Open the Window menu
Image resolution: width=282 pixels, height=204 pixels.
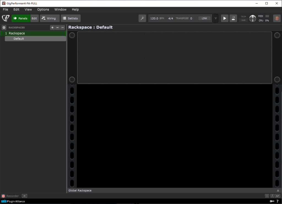point(60,10)
